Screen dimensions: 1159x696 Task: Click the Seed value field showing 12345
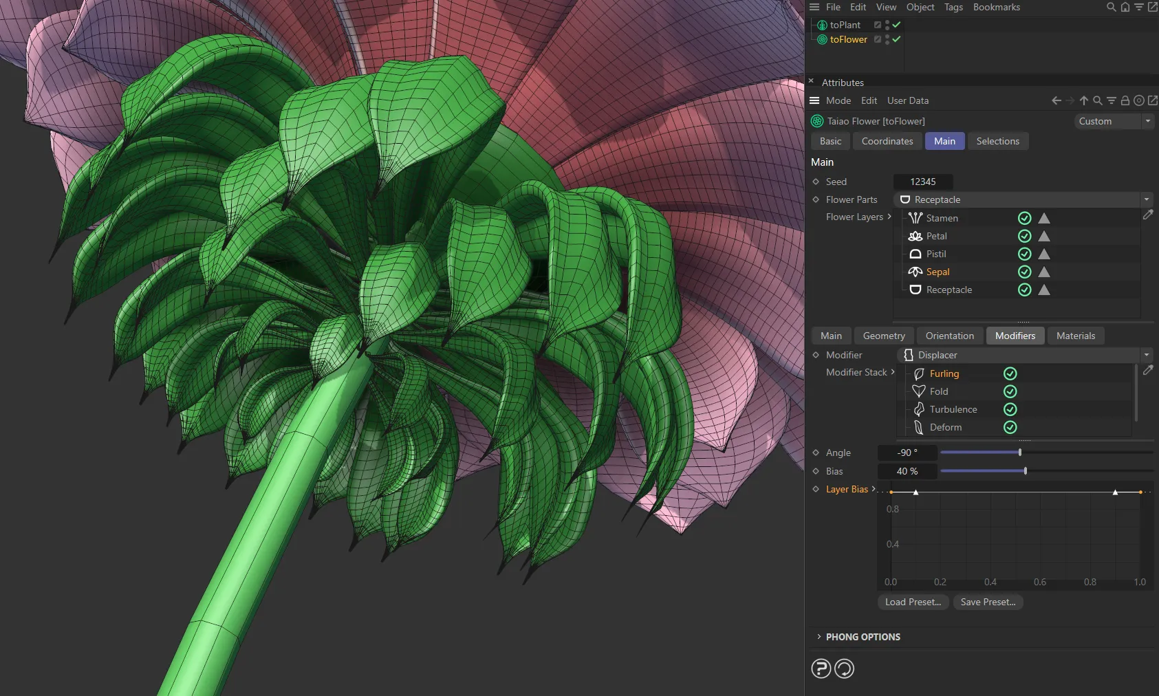(x=922, y=182)
